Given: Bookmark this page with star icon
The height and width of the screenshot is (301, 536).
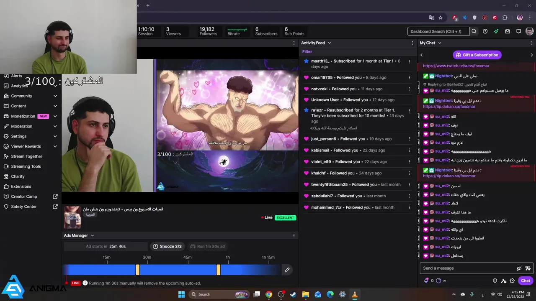Looking at the screenshot, I should tap(441, 18).
